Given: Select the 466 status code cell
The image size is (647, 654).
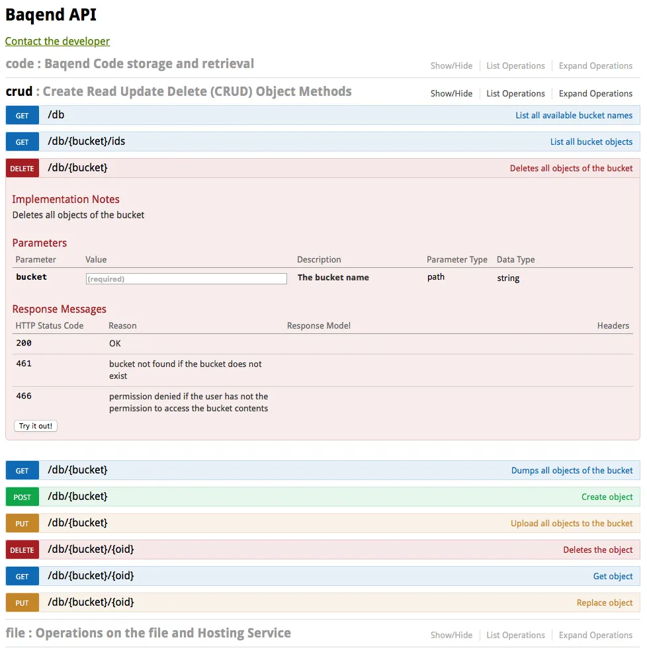Looking at the screenshot, I should coord(24,396).
